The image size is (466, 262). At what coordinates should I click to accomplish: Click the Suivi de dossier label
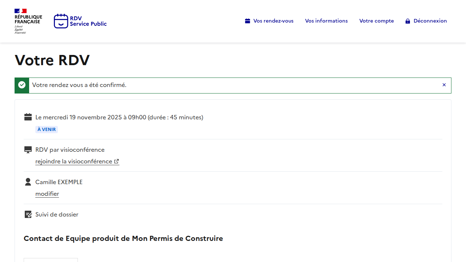point(57,214)
